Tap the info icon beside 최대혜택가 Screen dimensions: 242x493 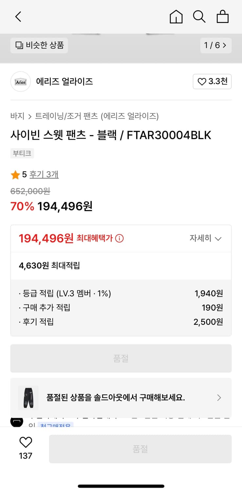(x=120, y=238)
